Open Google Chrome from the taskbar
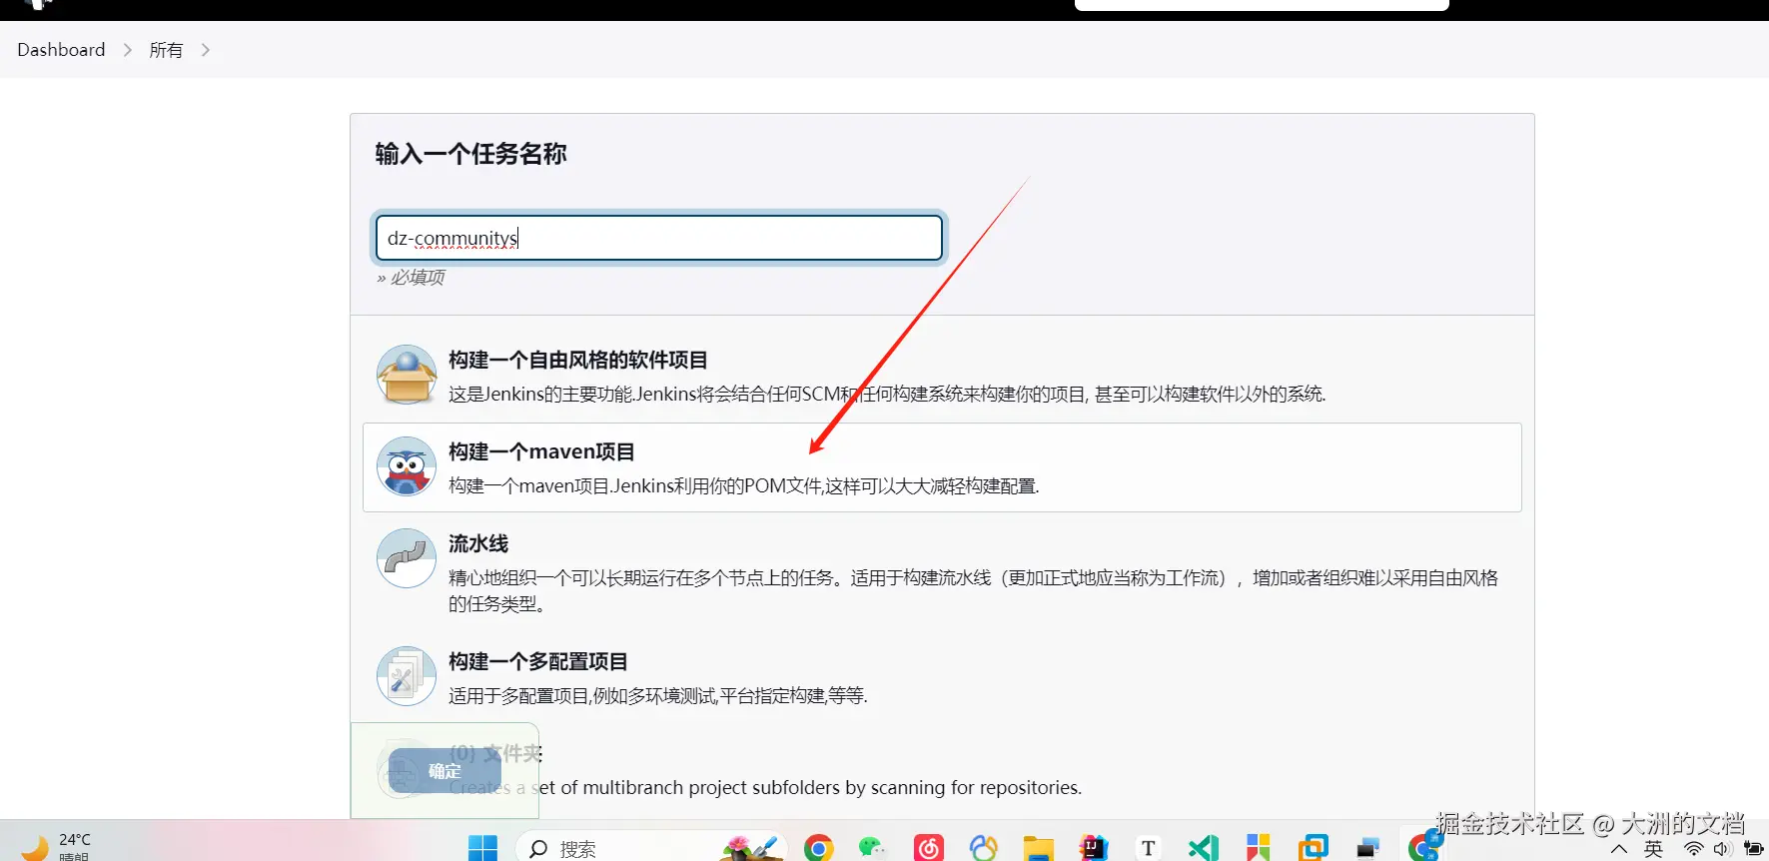 (818, 848)
